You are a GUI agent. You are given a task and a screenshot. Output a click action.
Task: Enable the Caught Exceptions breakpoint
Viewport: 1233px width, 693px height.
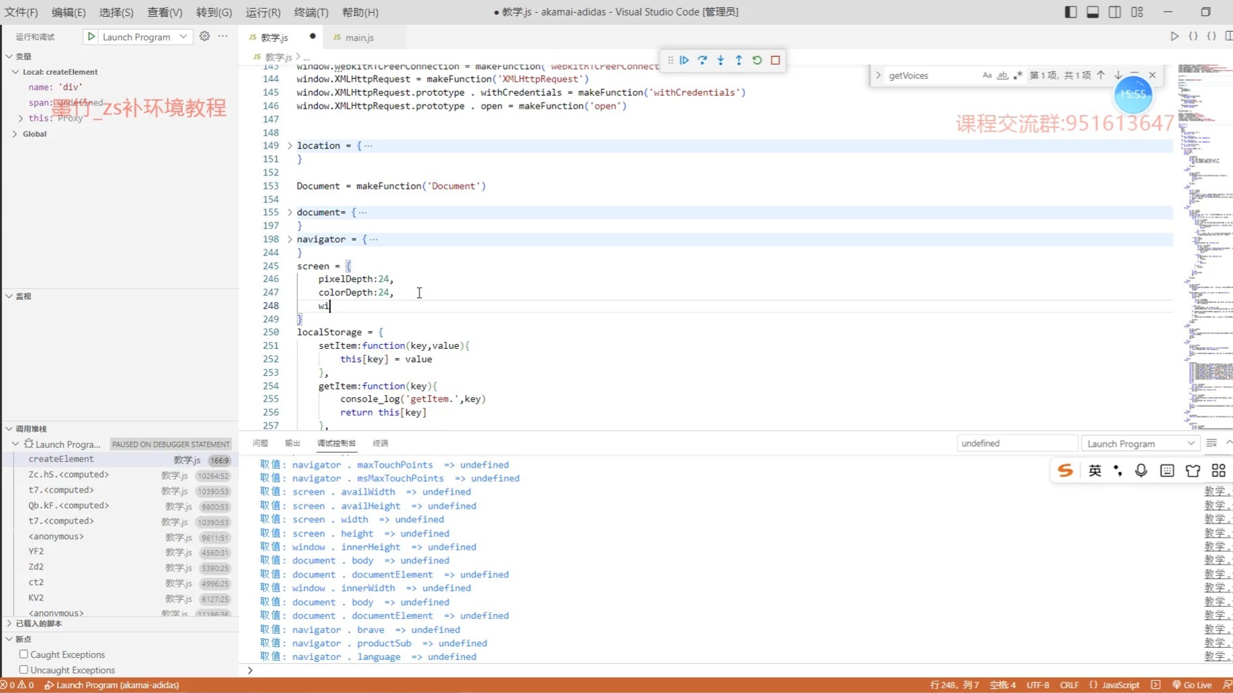(x=24, y=654)
